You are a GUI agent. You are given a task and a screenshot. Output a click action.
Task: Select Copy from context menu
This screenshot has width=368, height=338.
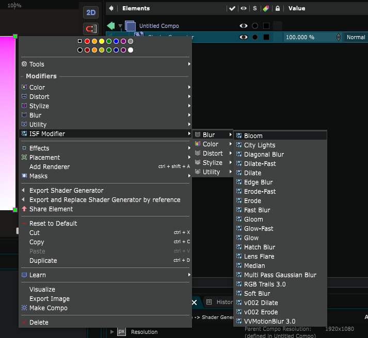tap(105, 242)
